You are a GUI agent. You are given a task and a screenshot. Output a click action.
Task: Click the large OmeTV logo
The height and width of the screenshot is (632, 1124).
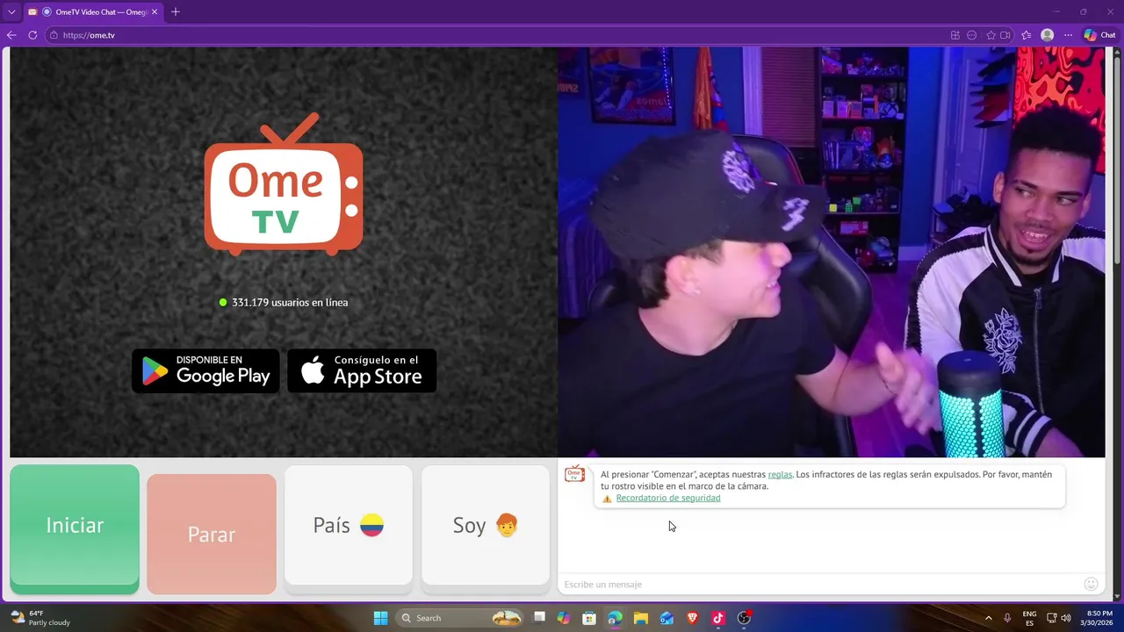click(284, 185)
